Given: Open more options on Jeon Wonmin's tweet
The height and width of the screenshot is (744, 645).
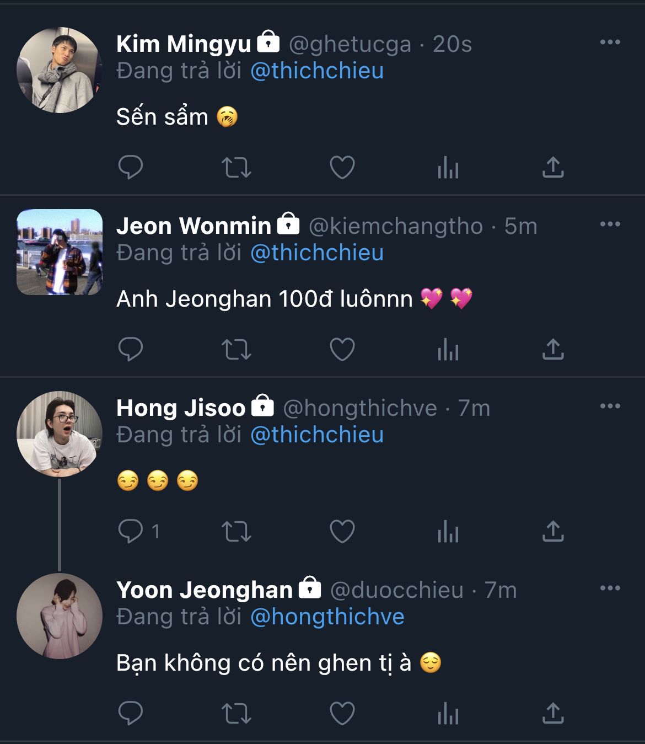Looking at the screenshot, I should coord(610,224).
